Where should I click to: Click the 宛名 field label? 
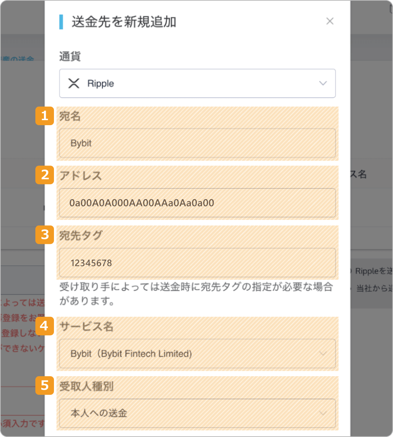70,116
